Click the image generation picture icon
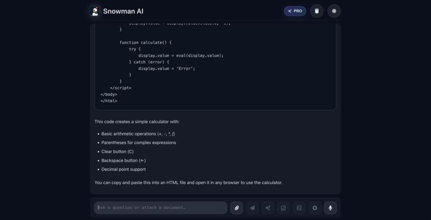The image size is (431, 220). click(x=299, y=208)
